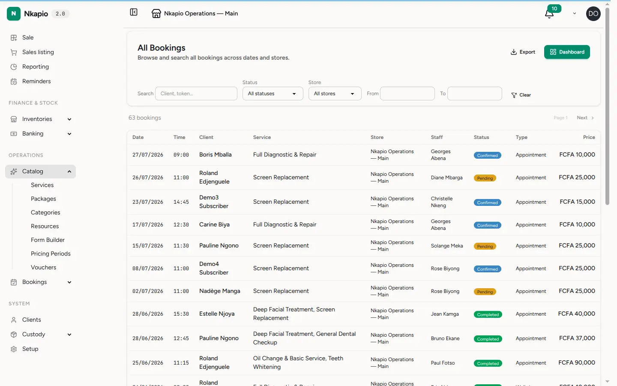Open the DO user avatar menu
The width and height of the screenshot is (617, 386).
[593, 14]
